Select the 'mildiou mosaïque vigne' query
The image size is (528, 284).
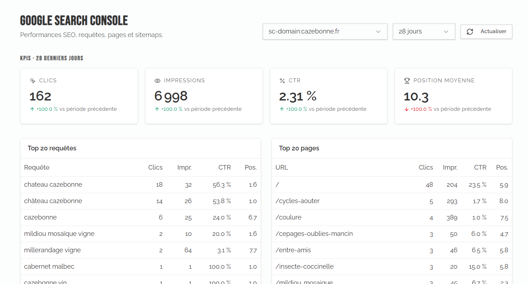(x=59, y=234)
